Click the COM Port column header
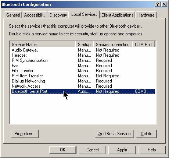The height and width of the screenshot is (158, 169). point(143,44)
